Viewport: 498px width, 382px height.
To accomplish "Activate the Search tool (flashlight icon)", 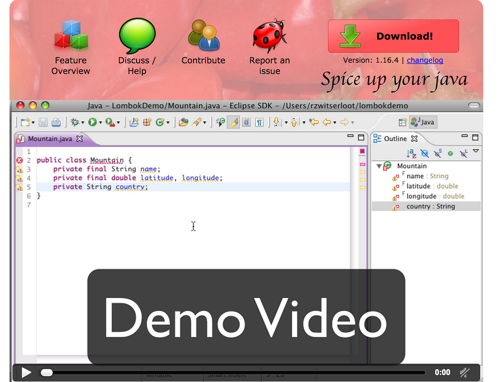I will click(196, 122).
